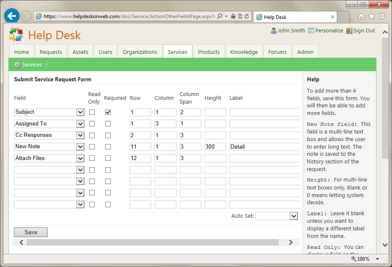The image size is (392, 267).
Task: Click the Help Desk logo icon
Action: pyautogui.click(x=16, y=35)
